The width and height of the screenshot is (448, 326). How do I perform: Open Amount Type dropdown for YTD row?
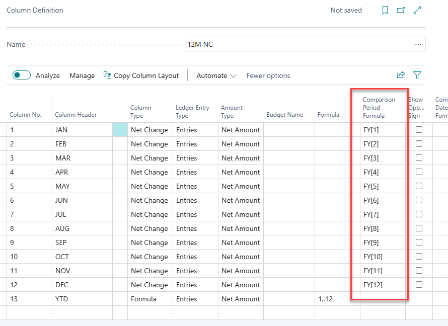click(x=241, y=299)
